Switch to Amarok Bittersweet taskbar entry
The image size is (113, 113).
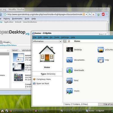72,111
